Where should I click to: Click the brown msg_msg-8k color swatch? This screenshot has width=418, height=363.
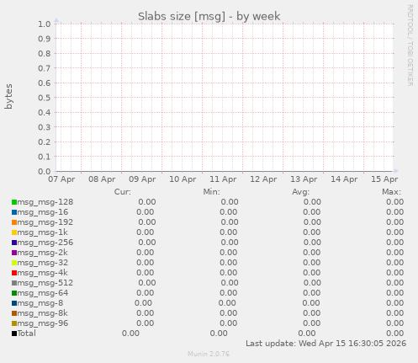point(14,313)
